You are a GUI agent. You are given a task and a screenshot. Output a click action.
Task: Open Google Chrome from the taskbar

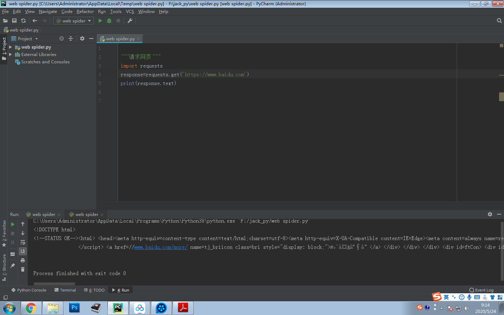click(31, 308)
